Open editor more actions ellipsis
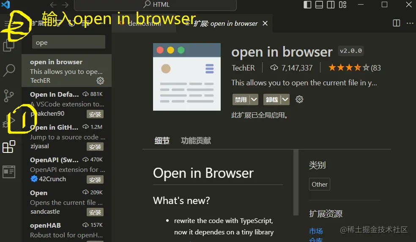This screenshot has width=416, height=242. [x=410, y=23]
